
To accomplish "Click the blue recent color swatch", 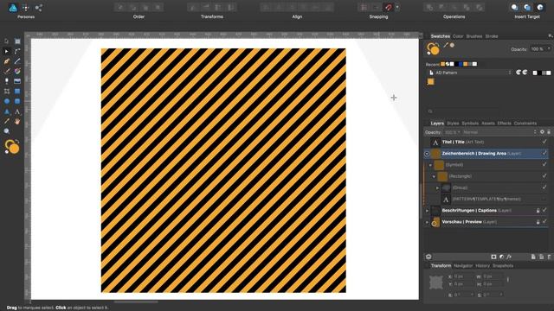I will pos(461,64).
